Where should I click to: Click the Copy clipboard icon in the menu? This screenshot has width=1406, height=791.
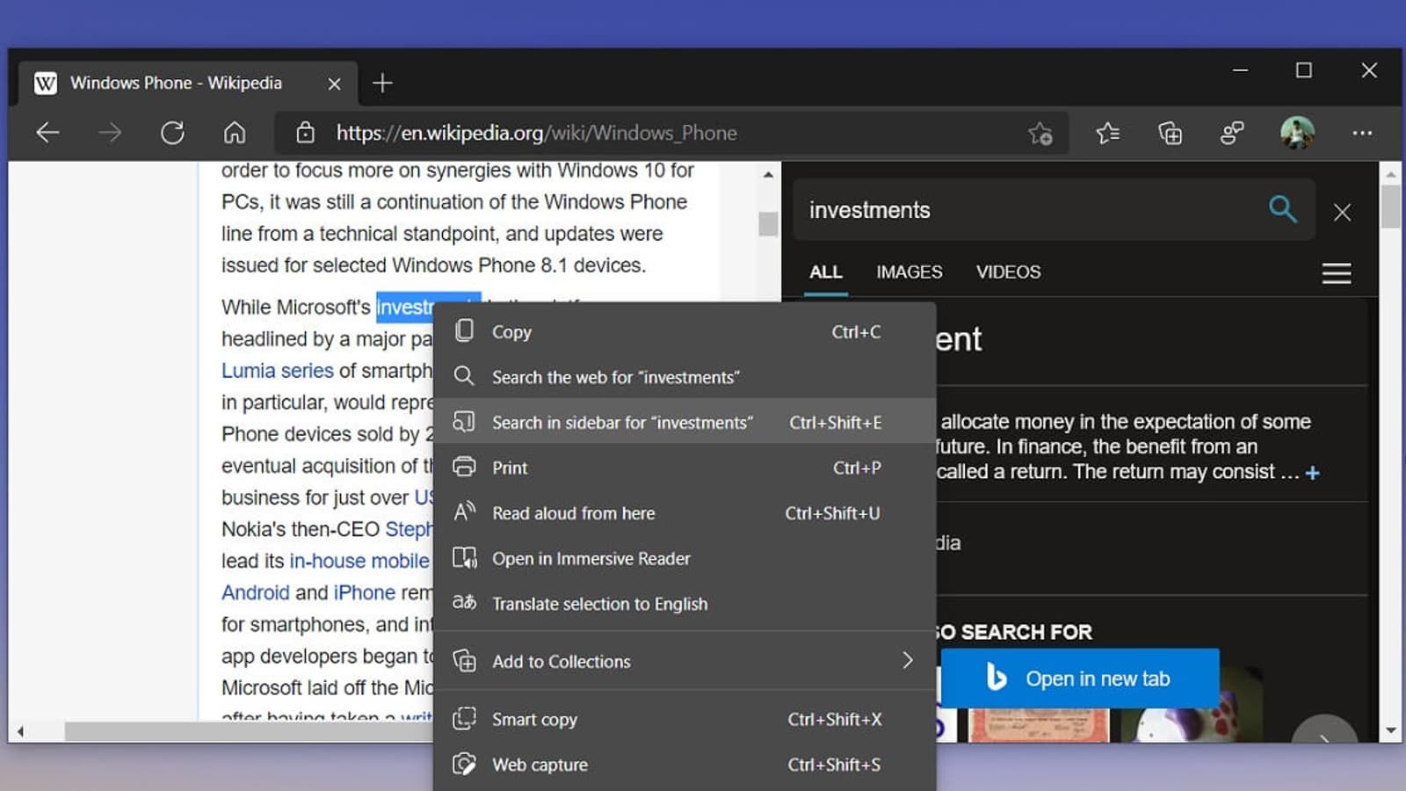tap(464, 330)
